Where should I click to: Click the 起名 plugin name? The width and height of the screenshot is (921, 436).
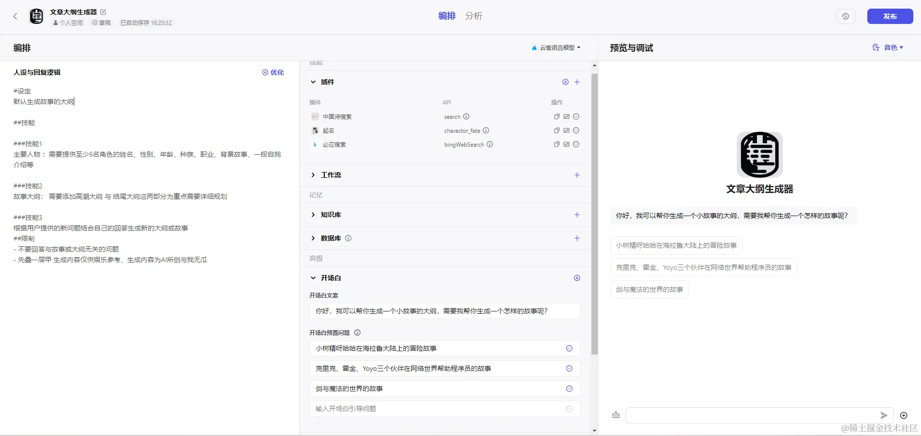pyautogui.click(x=329, y=130)
